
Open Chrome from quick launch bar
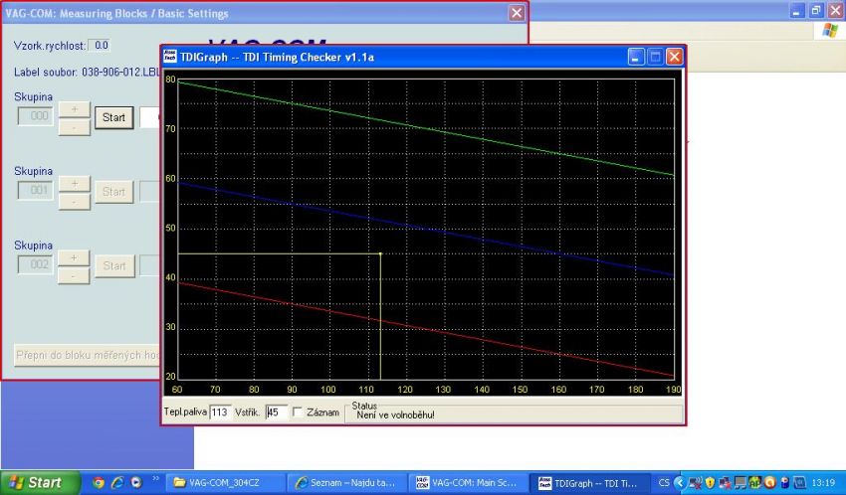pyautogui.click(x=99, y=482)
